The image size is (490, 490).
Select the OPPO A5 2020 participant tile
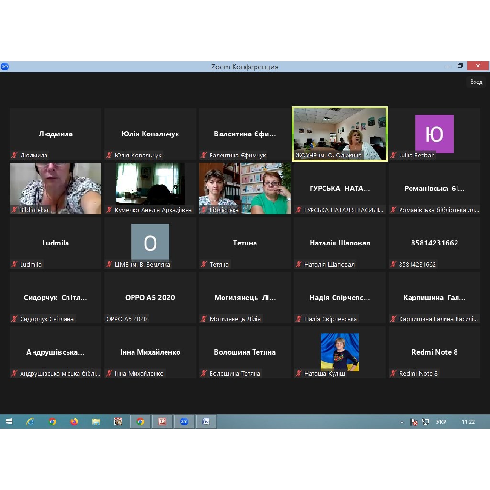(150, 297)
